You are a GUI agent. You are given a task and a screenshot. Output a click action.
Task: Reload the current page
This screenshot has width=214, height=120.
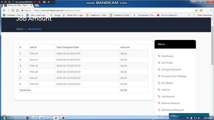point(13,10)
